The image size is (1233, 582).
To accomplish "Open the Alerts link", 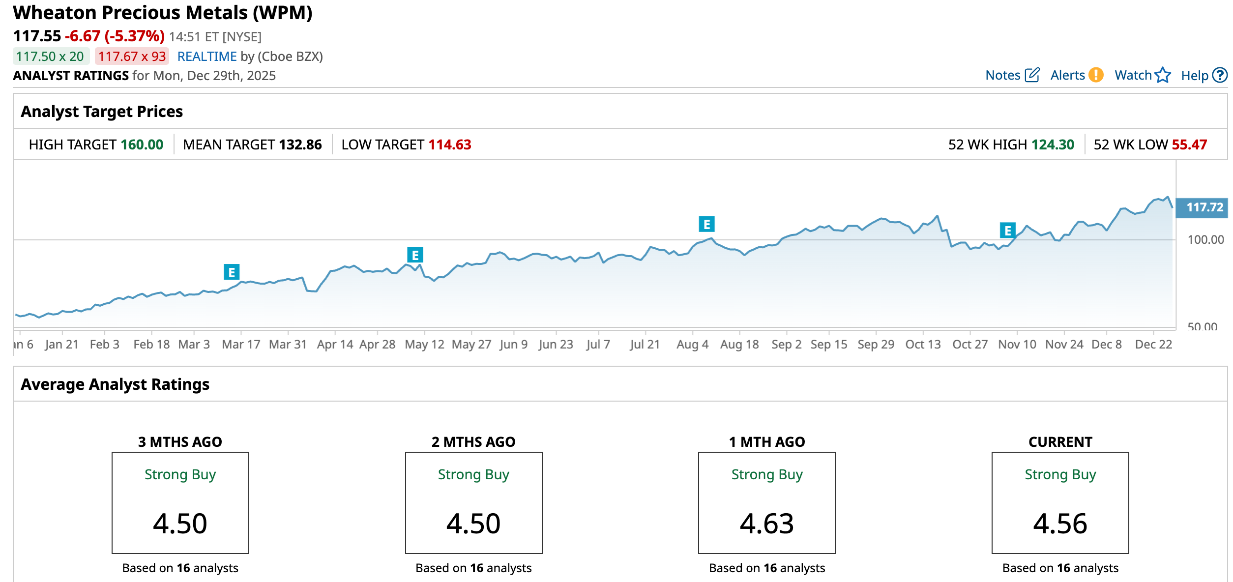I will [x=1067, y=75].
